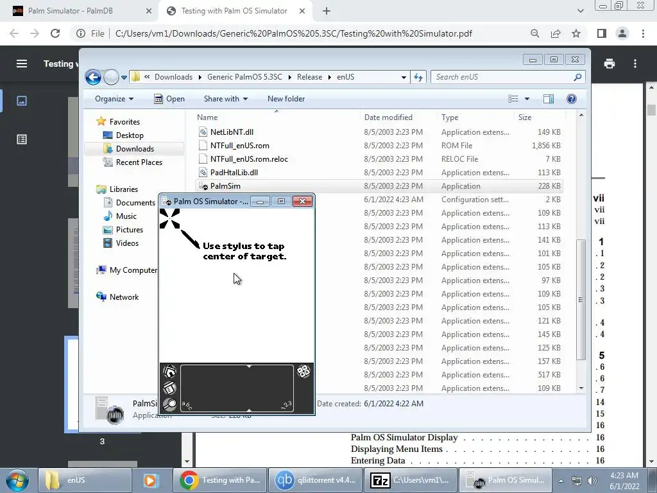Show PDF document outline in sidebar

tap(22, 139)
